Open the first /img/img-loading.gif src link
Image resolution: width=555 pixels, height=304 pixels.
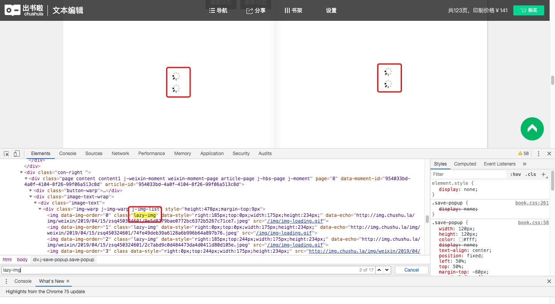tap(295, 221)
